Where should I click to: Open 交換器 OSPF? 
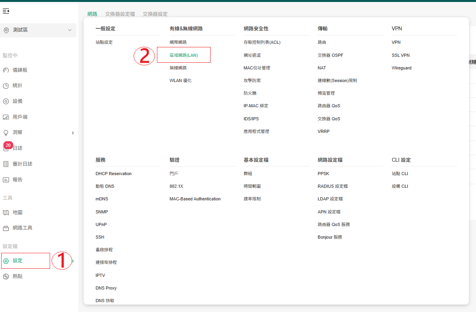coord(330,55)
